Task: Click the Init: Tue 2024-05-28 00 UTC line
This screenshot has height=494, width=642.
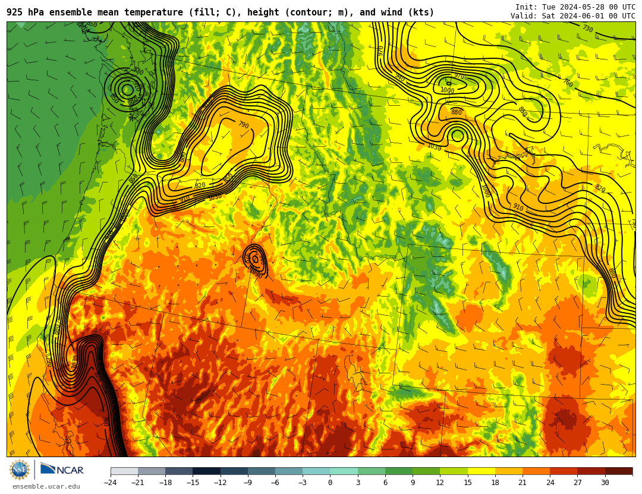Action: point(575,7)
